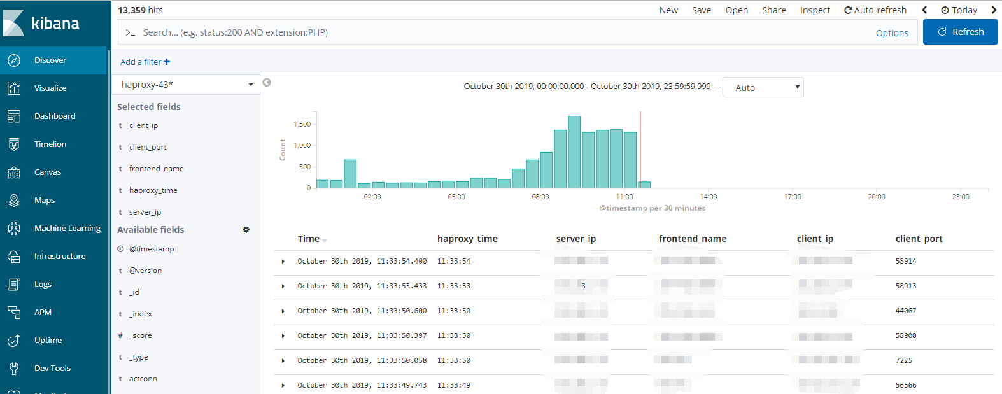The height and width of the screenshot is (394, 1002).
Task: Open the Auto interval dropdown
Action: (763, 87)
